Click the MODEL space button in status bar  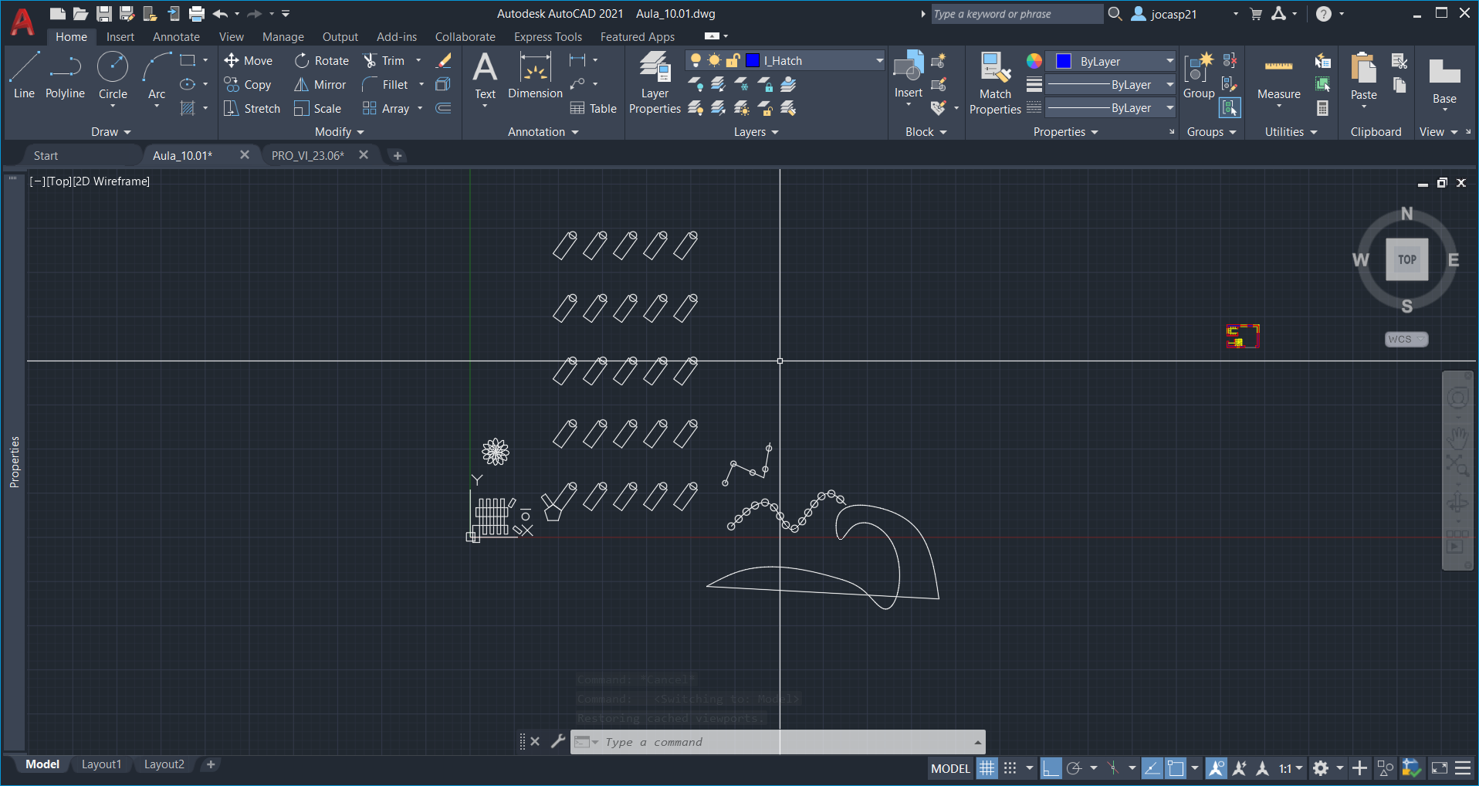(x=950, y=768)
